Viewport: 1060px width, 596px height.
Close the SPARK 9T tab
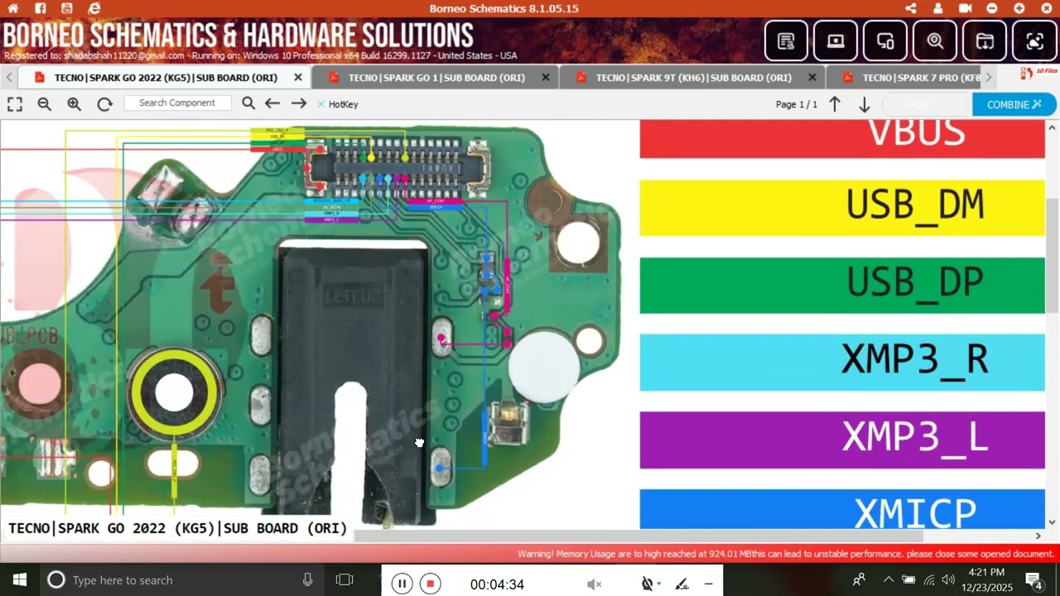[x=812, y=77]
